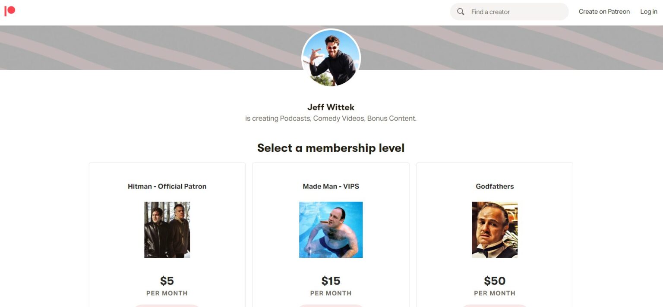
Task: Click the Hitman tier image
Action: [x=167, y=229]
